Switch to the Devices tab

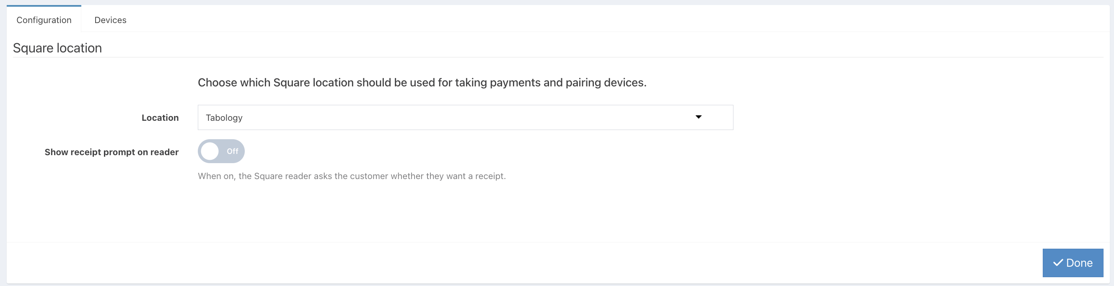tap(110, 20)
